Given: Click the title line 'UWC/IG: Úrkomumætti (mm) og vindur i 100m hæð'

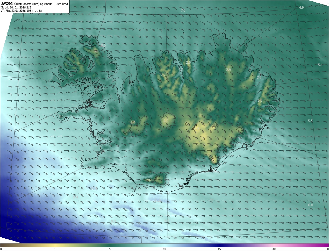Looking at the screenshot, I should click(x=34, y=4).
